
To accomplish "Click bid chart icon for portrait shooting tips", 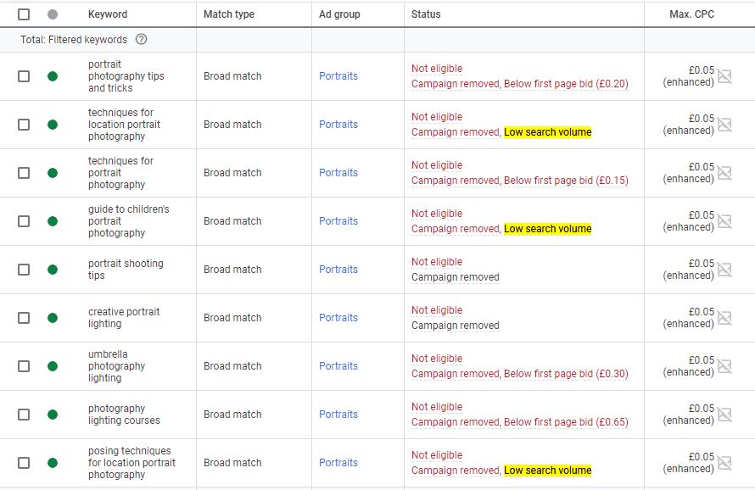I will coord(724,270).
